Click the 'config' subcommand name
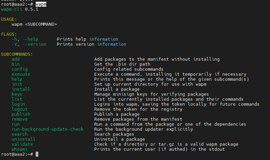This screenshot has width=270, height=160. (20, 69)
